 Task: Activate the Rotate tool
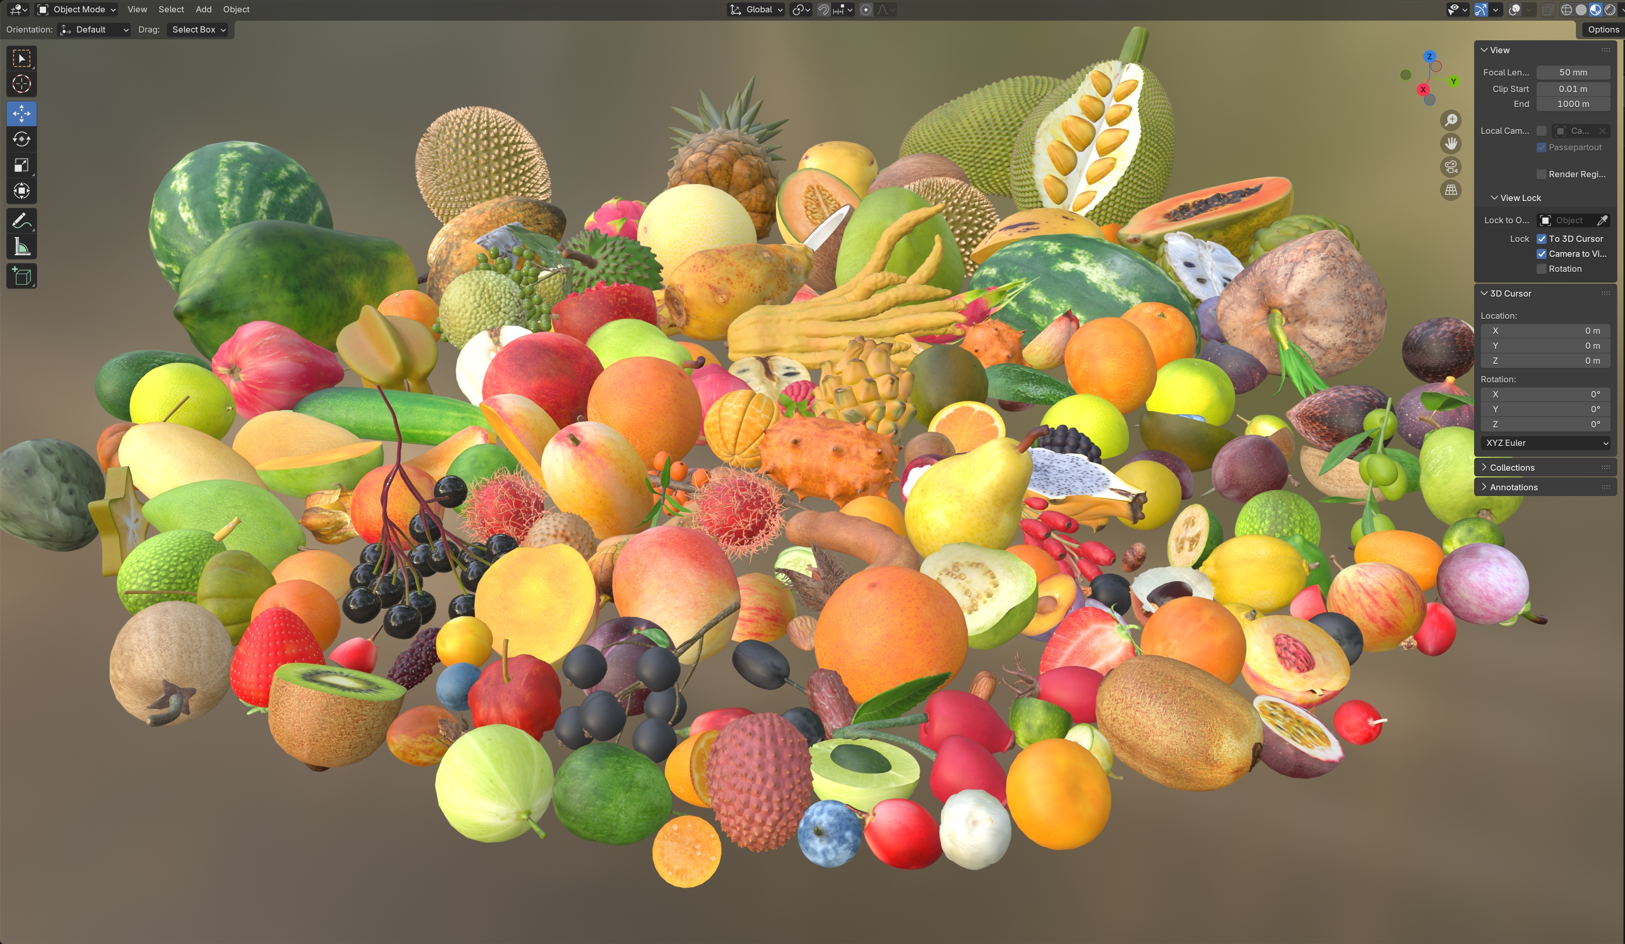21,140
